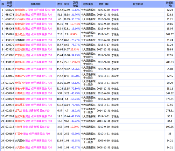Click 股东 link in the 688036 row
The width and height of the screenshot is (175, 151).
[45, 24]
